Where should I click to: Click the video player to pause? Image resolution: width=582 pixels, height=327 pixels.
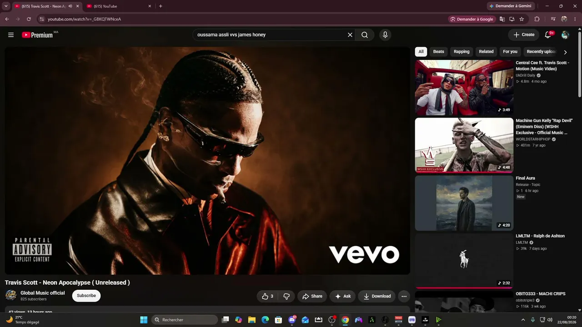click(207, 161)
